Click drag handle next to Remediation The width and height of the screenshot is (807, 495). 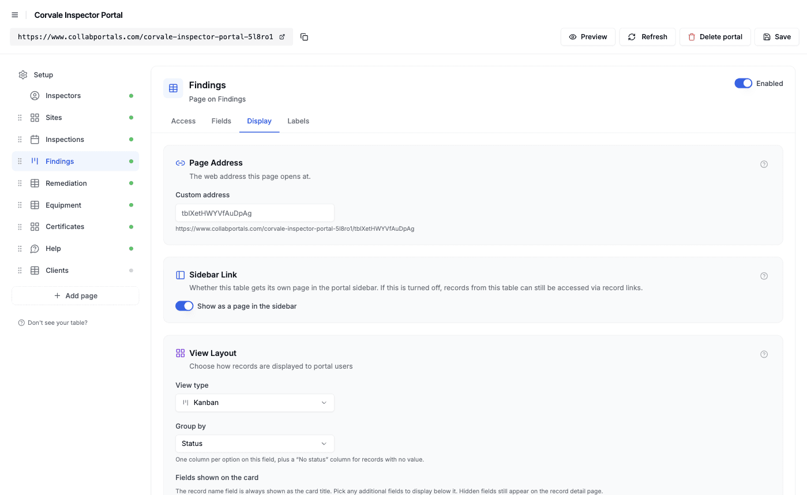[x=20, y=183]
